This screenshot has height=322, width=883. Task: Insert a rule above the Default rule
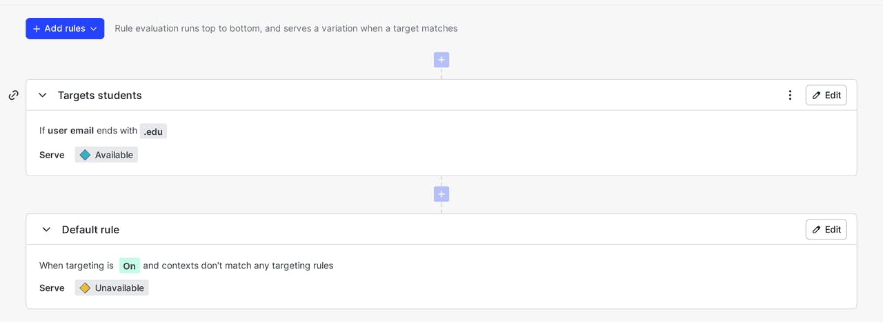(x=441, y=194)
